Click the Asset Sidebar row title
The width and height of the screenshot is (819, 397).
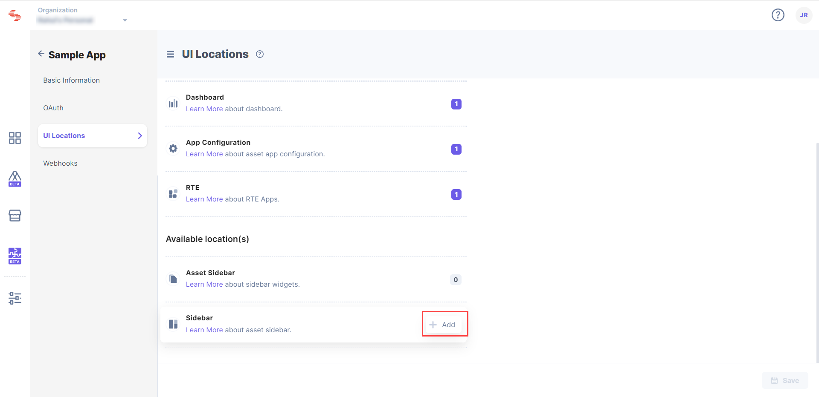click(210, 273)
